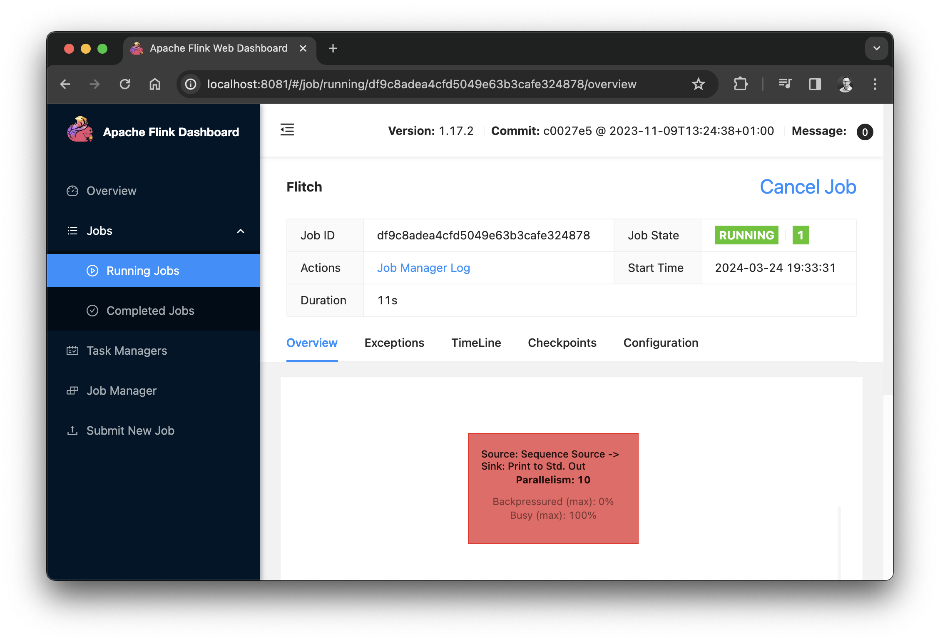This screenshot has height=642, width=940.
Task: Open the browser tab search chevron
Action: point(876,48)
